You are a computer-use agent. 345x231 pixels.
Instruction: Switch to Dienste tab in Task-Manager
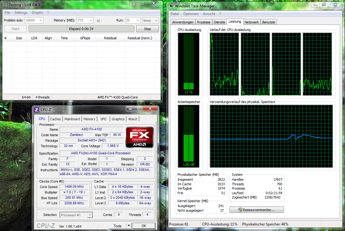(219, 22)
